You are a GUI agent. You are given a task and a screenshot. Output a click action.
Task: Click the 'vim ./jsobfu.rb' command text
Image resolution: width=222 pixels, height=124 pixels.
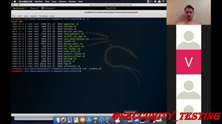(92, 69)
